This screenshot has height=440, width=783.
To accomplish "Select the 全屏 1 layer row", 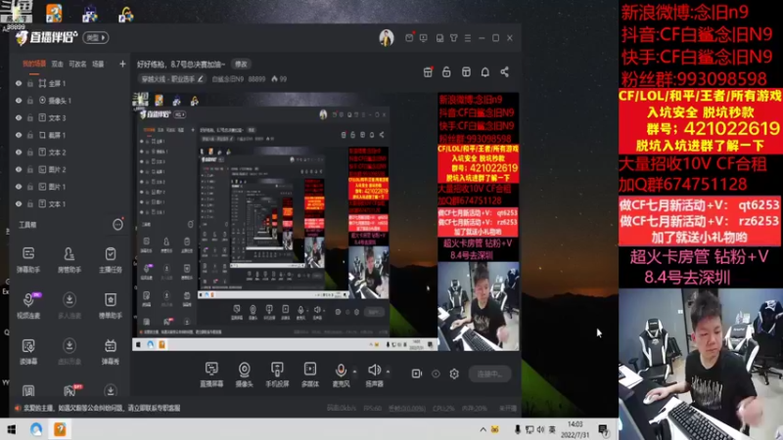I will click(69, 83).
